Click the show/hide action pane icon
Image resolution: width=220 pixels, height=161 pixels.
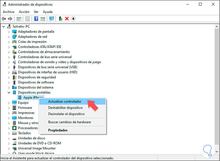[43, 19]
